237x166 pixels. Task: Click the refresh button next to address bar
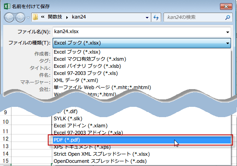pyautogui.click(x=156, y=17)
